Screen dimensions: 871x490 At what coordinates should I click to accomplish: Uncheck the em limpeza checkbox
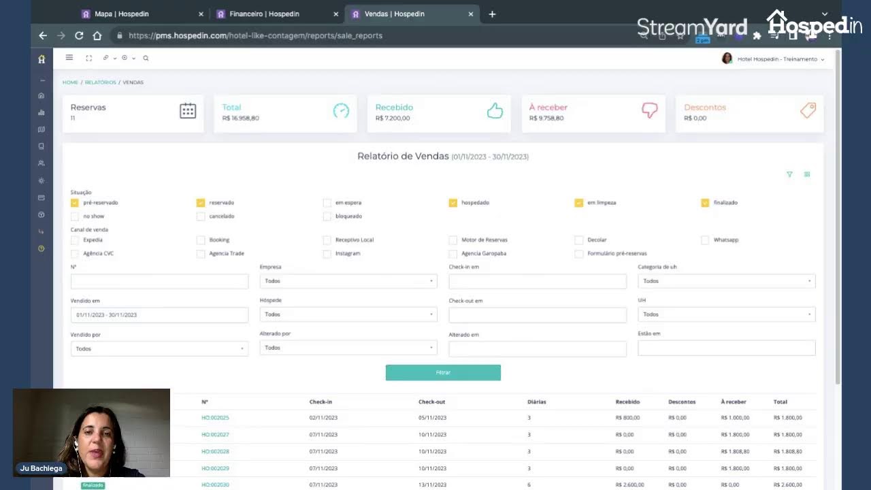click(x=579, y=203)
